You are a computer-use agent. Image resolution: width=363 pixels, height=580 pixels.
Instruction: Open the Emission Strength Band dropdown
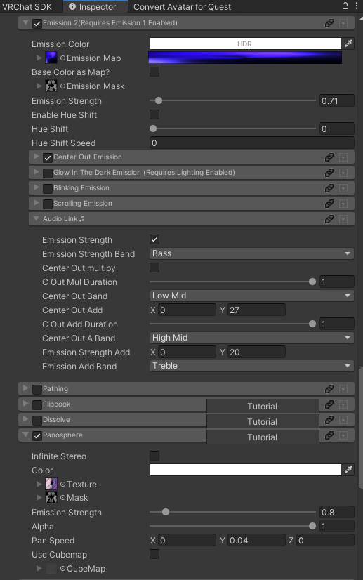pos(251,253)
